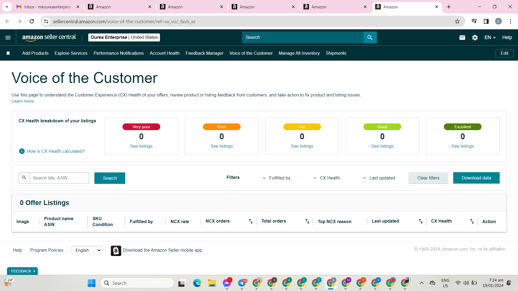The width and height of the screenshot is (518, 291).
Task: Bookmark this page with star icon
Action: 457,21
